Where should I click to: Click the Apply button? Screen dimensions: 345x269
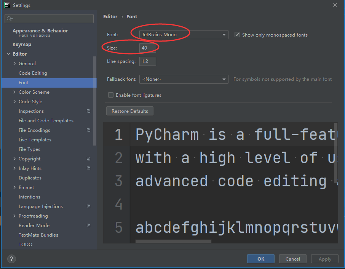click(x=325, y=259)
